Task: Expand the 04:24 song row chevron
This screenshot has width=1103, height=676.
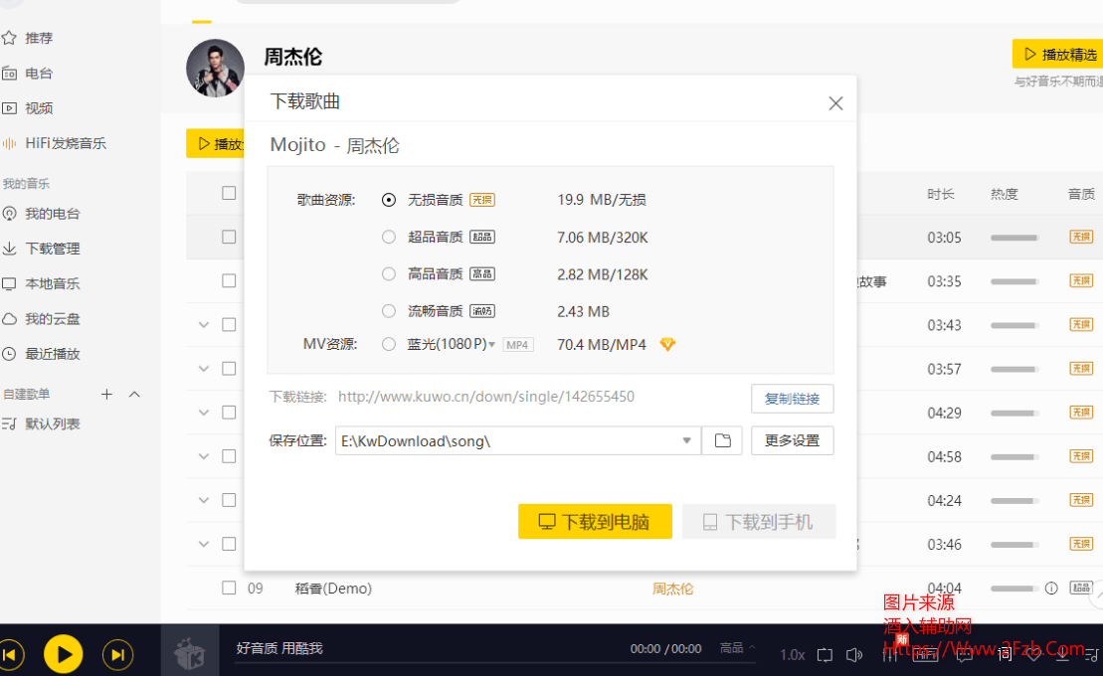Action: click(x=204, y=500)
